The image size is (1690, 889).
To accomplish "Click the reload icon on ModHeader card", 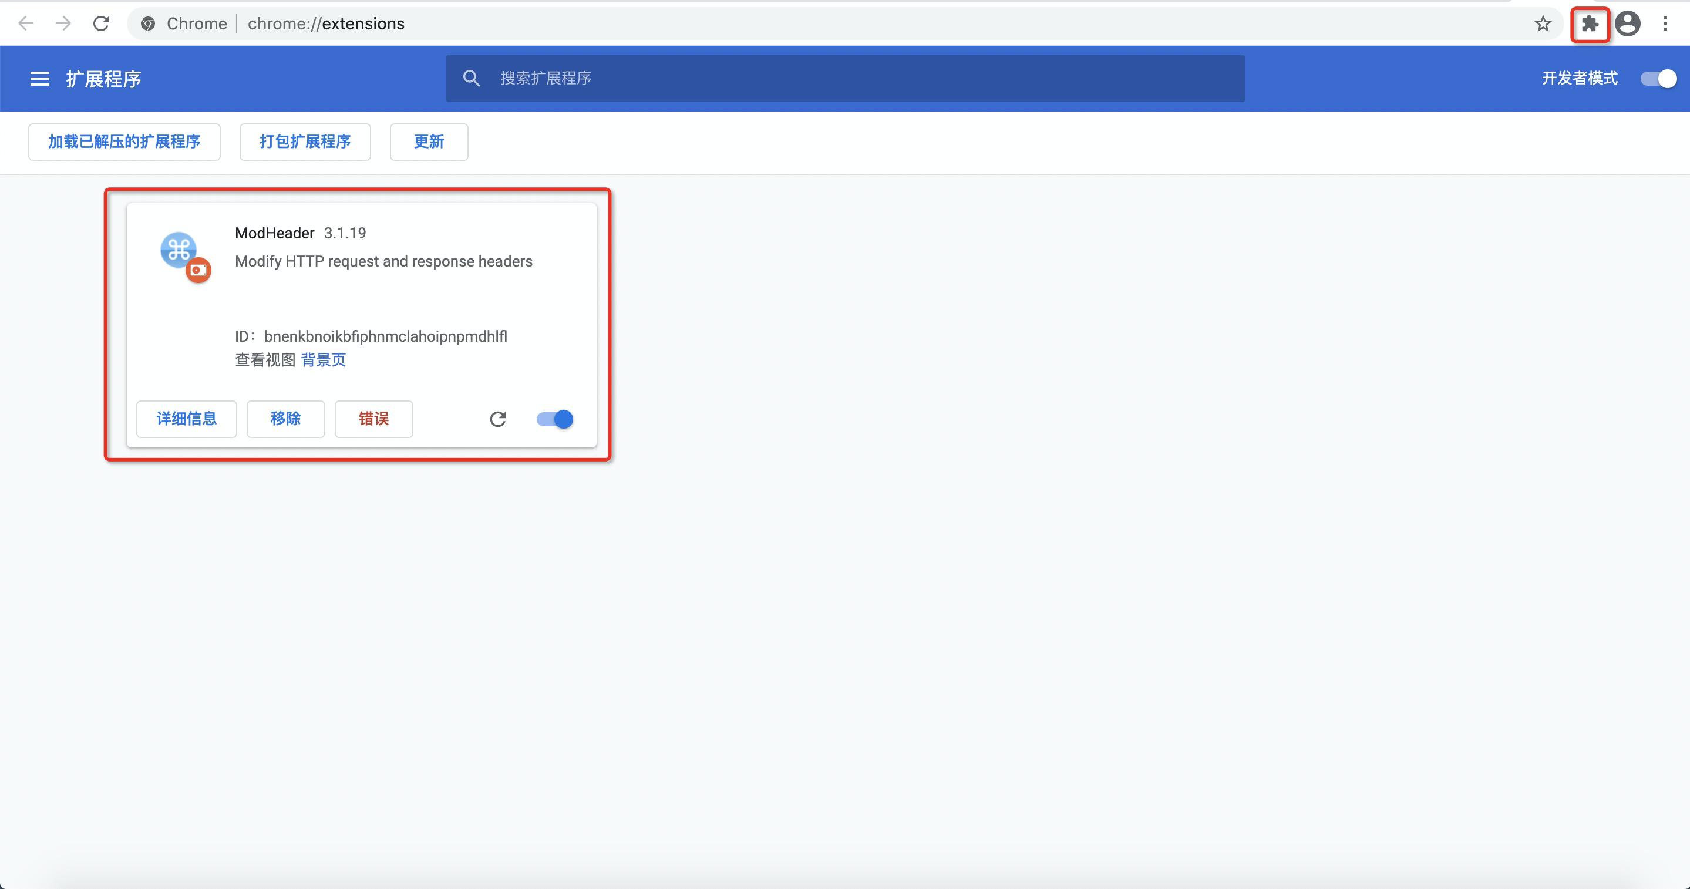I will coord(499,419).
